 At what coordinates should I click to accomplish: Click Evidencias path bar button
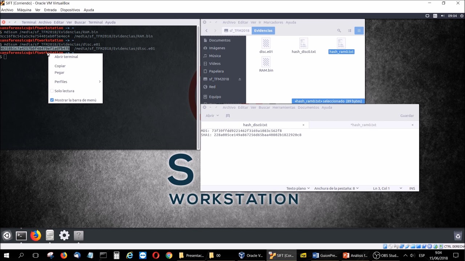(263, 31)
